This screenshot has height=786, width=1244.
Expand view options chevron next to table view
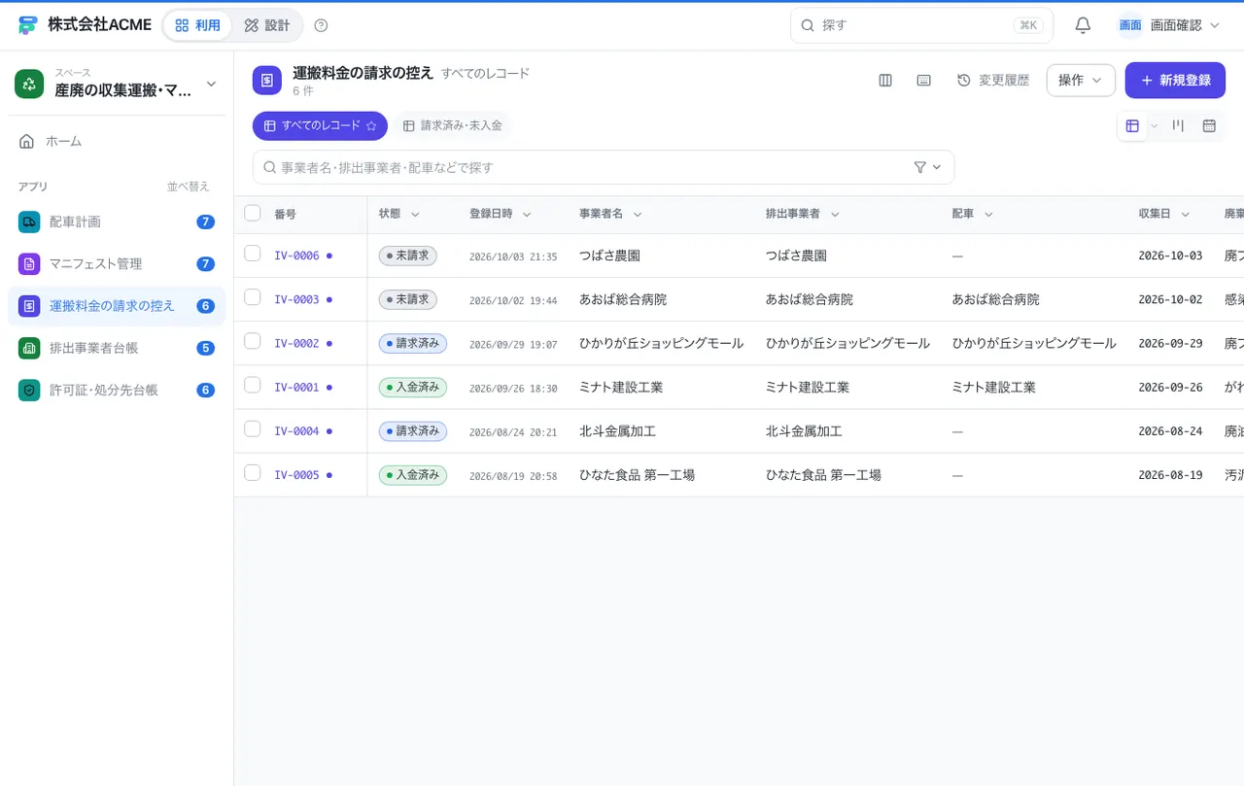(x=1155, y=126)
